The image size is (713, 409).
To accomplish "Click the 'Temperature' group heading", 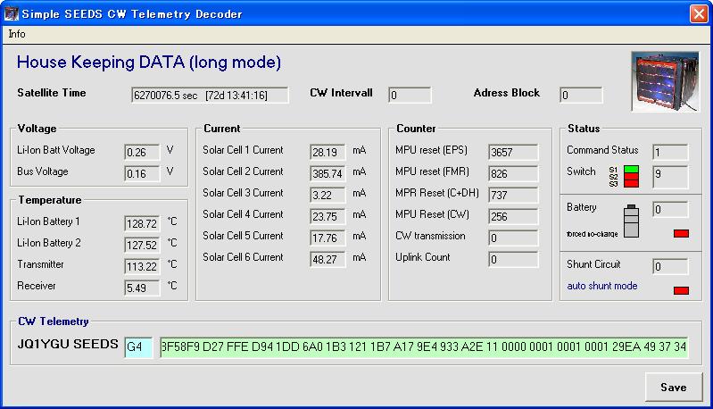I will click(50, 200).
